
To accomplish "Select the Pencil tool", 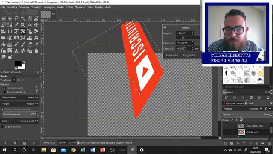I will tap(16, 44).
